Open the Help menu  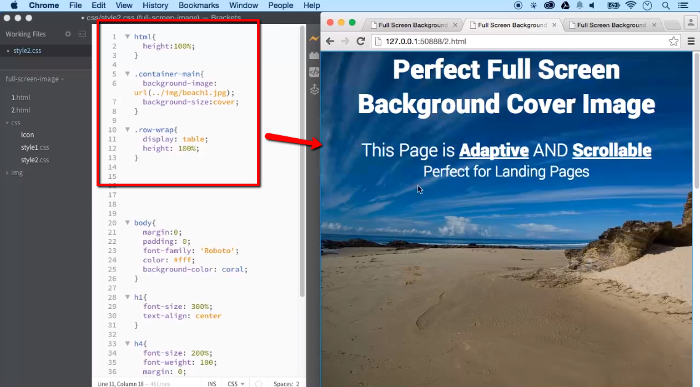312,6
